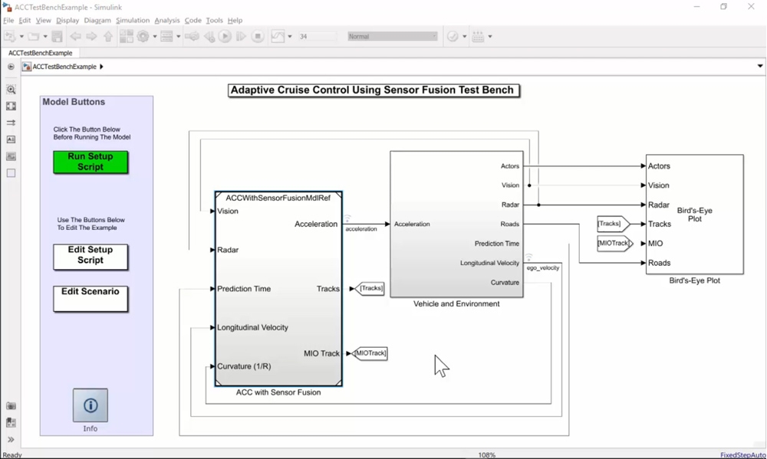Open the Diagram menu
This screenshot has height=459, width=767.
pos(97,20)
